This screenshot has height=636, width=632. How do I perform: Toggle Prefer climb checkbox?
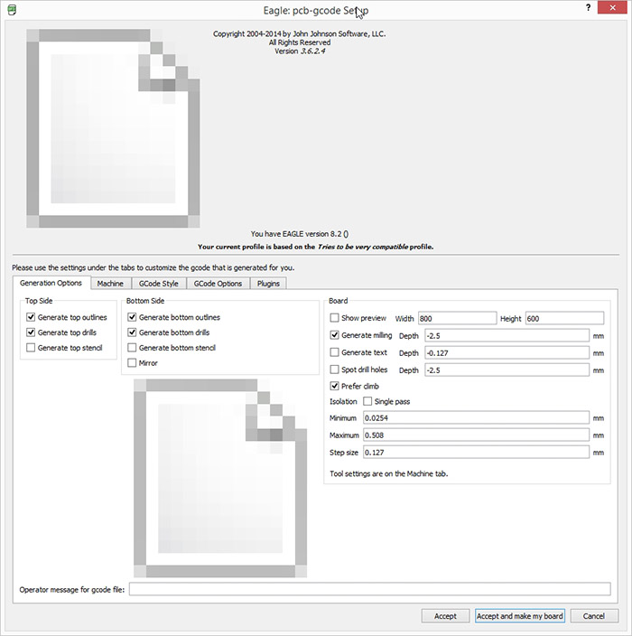click(x=334, y=386)
